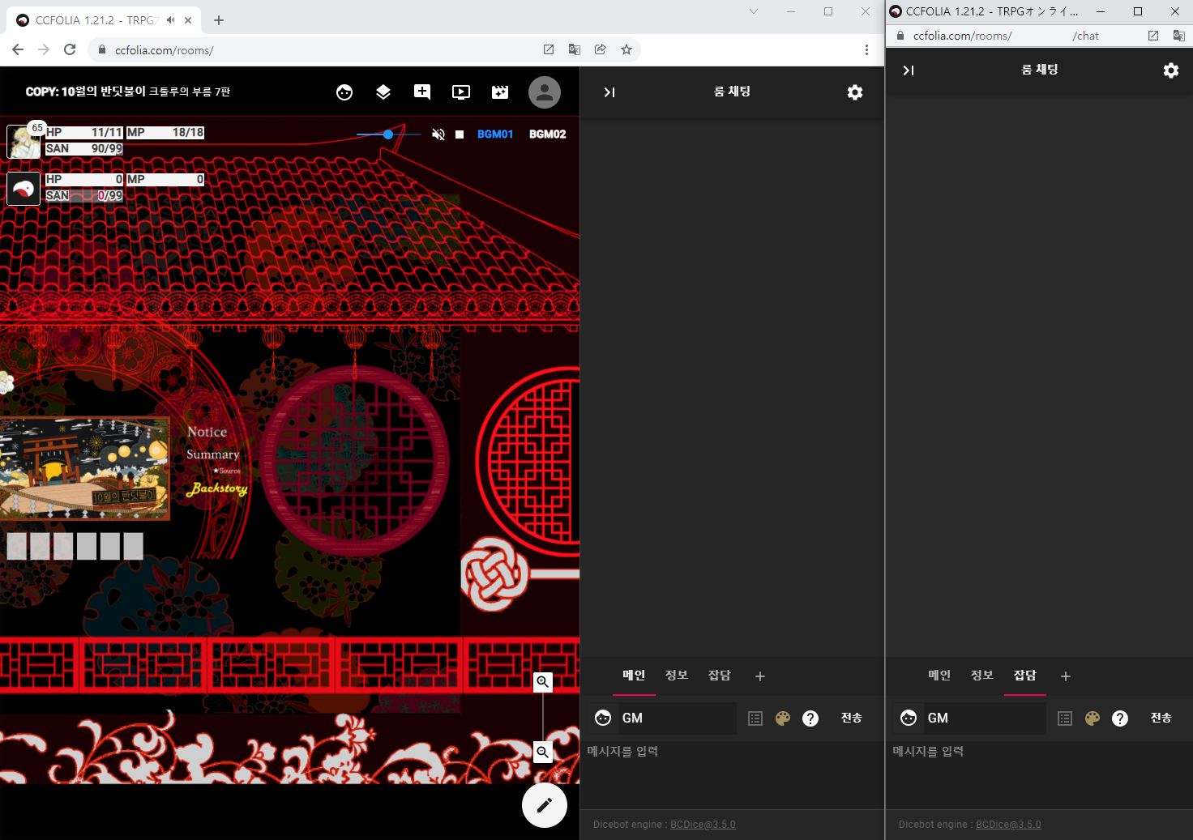Play the BGM02 track
Viewport: 1193px width, 840px height.
[548, 134]
